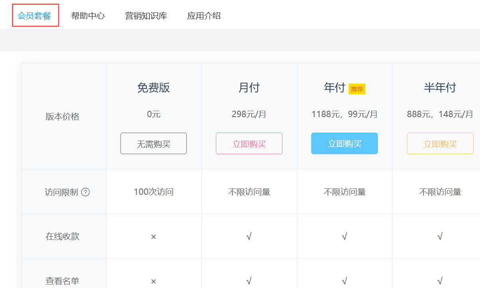480x288 pixels.
Task: Click the 无需购买 button for free version
Action: (154, 143)
